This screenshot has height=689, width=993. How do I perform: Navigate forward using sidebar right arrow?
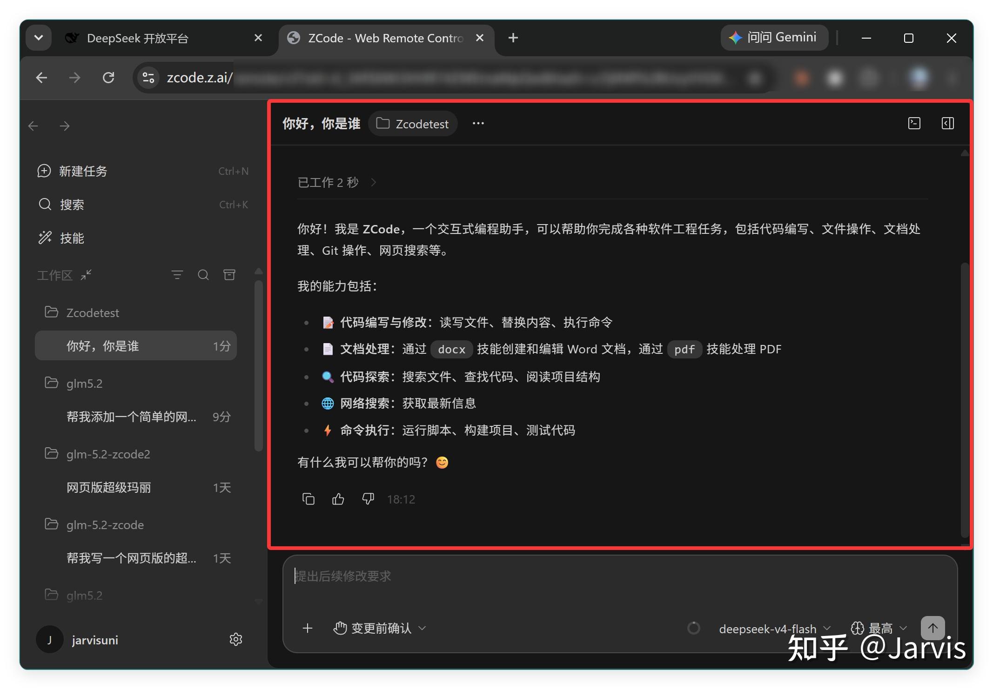(x=65, y=126)
